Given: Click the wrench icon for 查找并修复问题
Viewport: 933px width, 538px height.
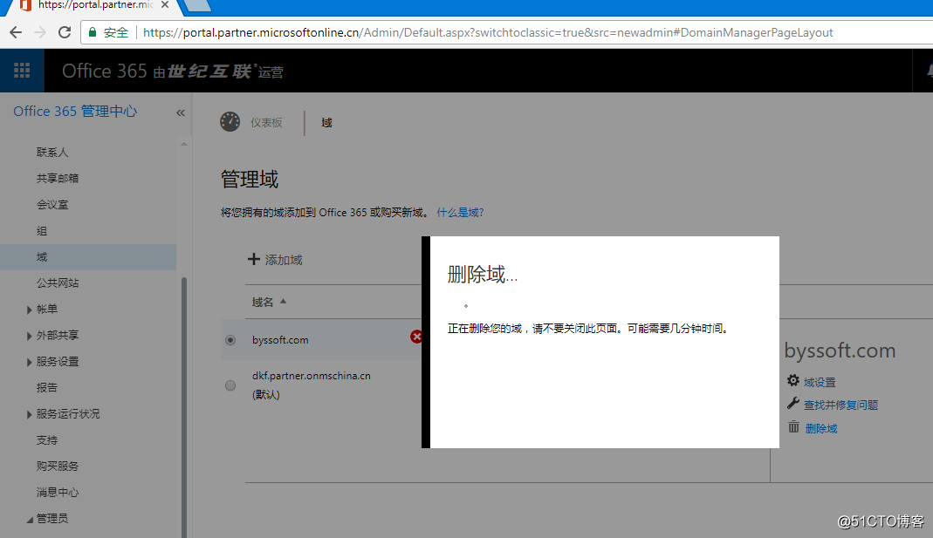Looking at the screenshot, I should [793, 404].
